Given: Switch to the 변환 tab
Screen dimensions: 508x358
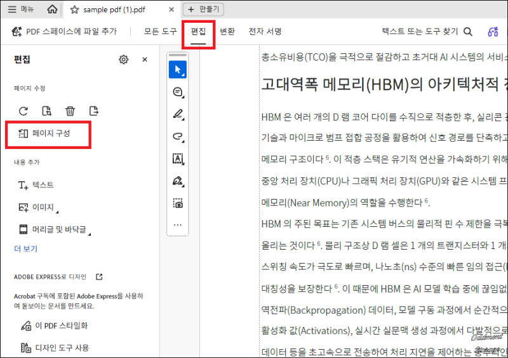Looking at the screenshot, I should (227, 32).
